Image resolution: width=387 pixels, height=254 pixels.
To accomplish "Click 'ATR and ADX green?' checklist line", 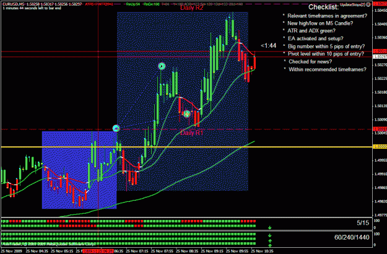I will [311, 31].
